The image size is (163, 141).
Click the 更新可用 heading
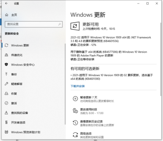click(x=90, y=24)
